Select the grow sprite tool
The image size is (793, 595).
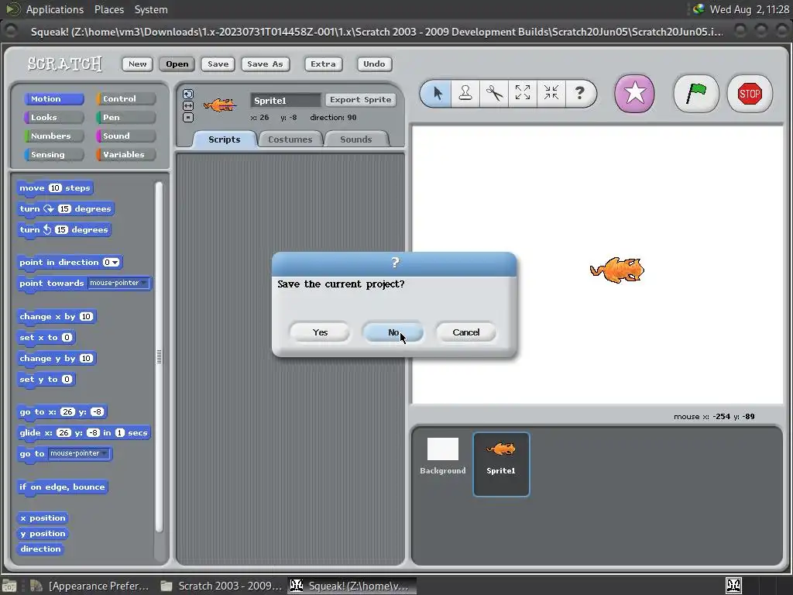click(523, 93)
